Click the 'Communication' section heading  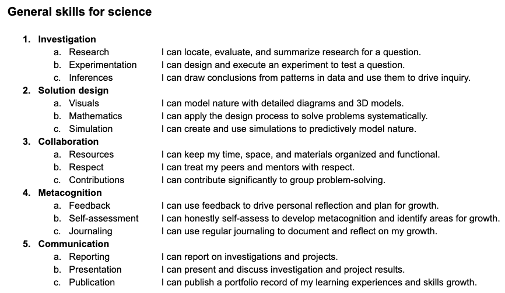[x=73, y=244]
